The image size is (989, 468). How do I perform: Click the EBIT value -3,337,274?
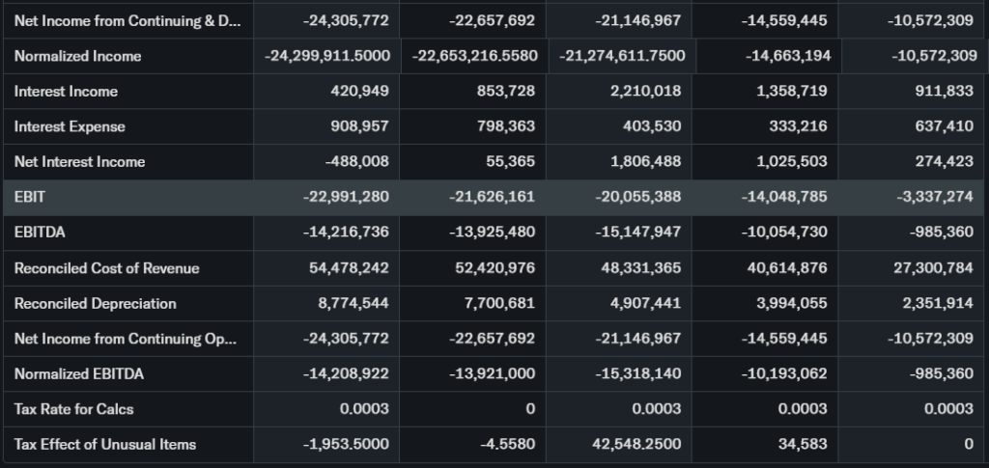[933, 197]
